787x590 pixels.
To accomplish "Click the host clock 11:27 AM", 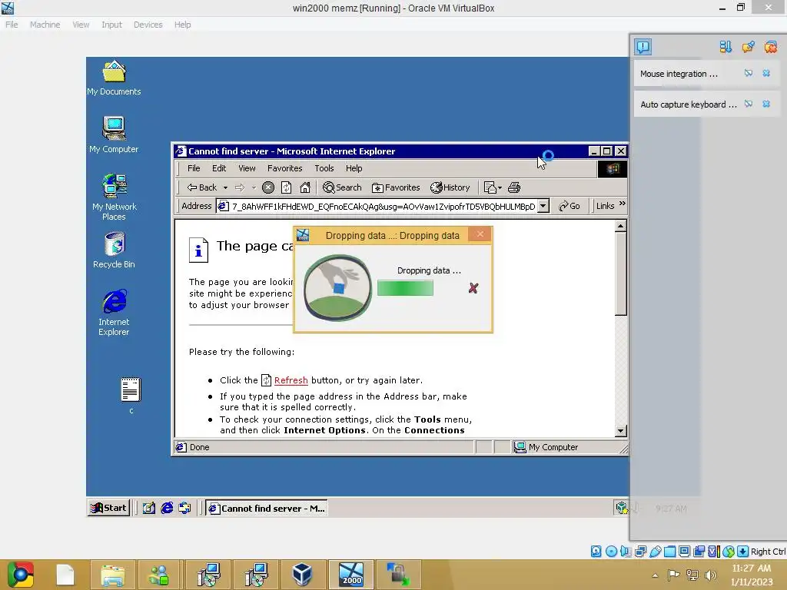I will tap(752, 568).
